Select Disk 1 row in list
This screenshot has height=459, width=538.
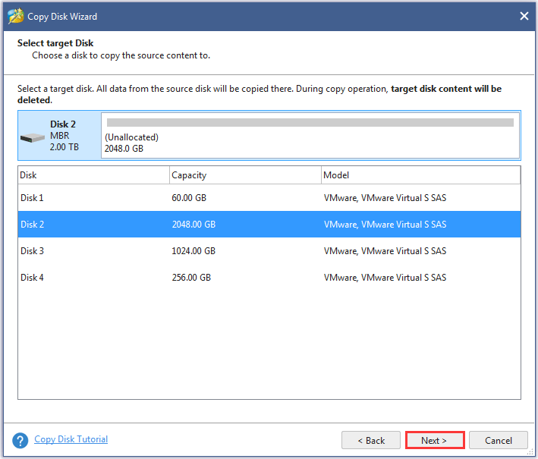[269, 198]
